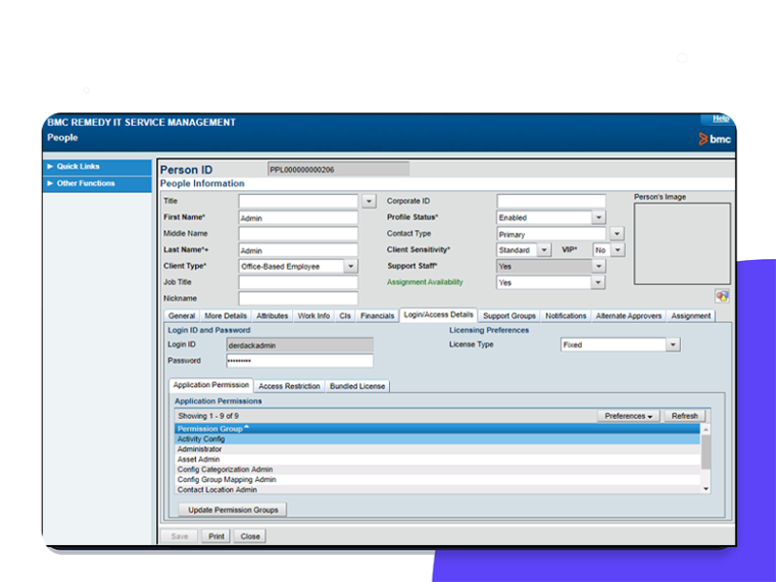This screenshot has height=582, width=776.
Task: Click the Help link
Action: (720, 118)
